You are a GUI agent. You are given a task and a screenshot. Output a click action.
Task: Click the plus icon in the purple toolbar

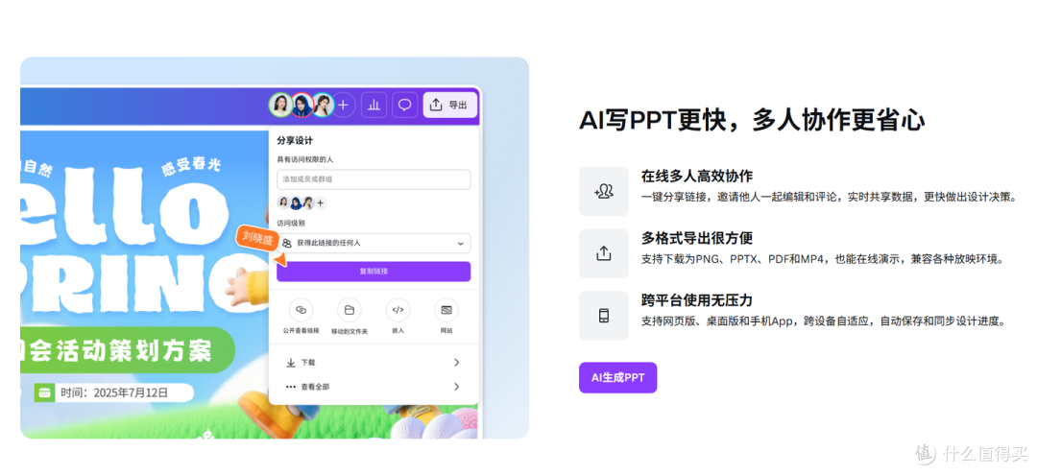coord(343,105)
